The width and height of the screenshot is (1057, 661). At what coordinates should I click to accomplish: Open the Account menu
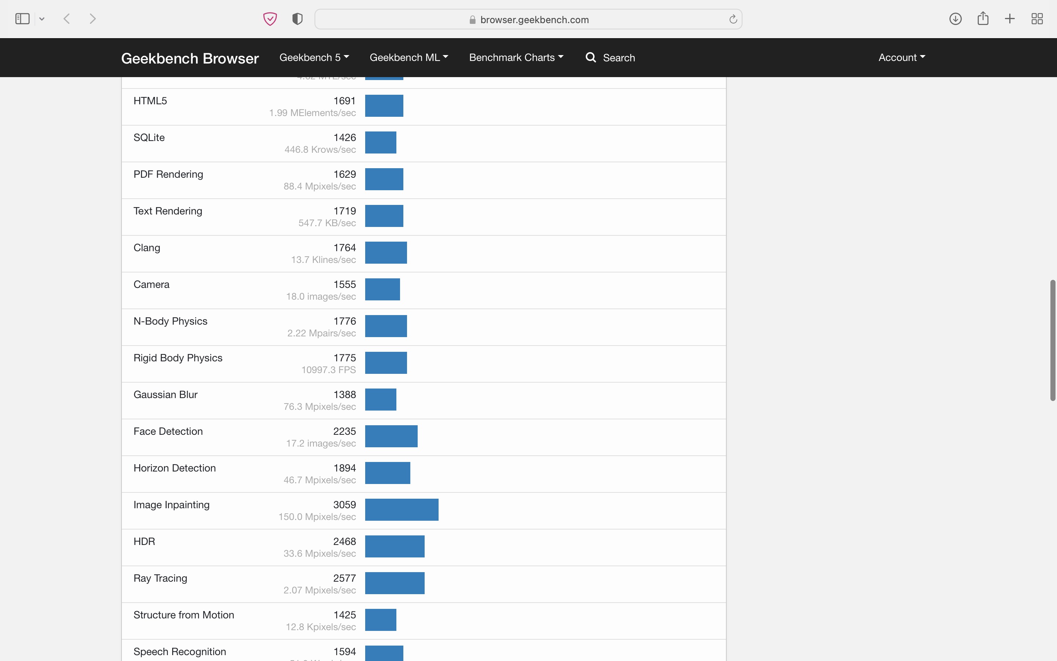coord(901,57)
